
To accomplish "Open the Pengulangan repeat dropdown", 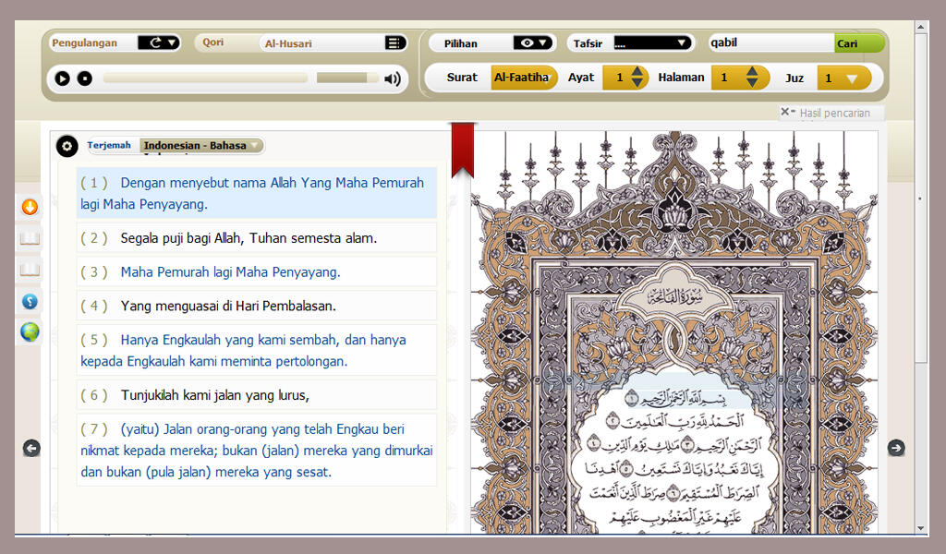I will [159, 42].
